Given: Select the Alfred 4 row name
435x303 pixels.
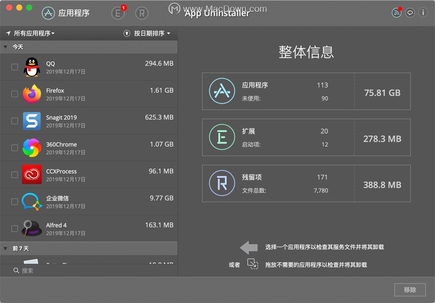Looking at the screenshot, I should point(56,225).
